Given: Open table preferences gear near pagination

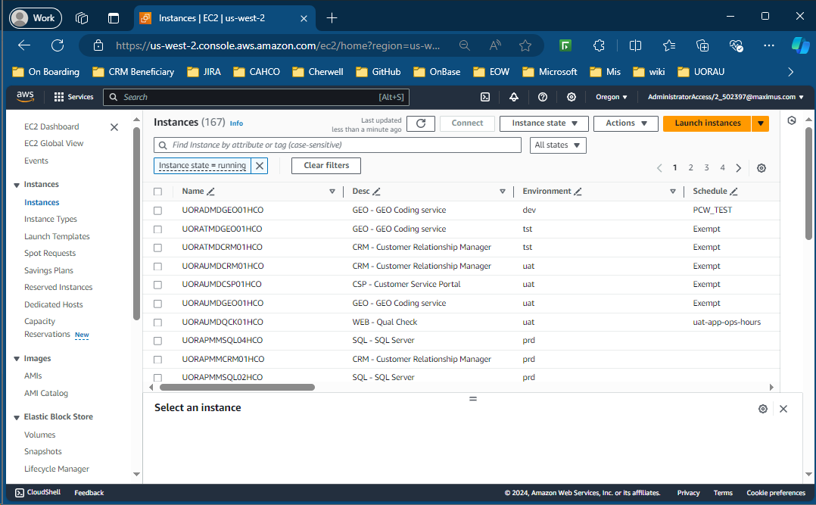Looking at the screenshot, I should [761, 167].
